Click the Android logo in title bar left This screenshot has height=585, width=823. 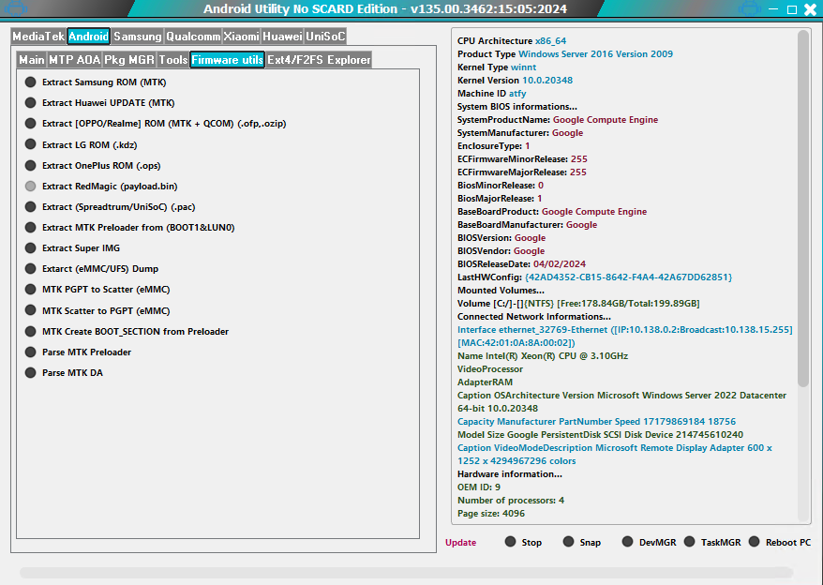click(18, 10)
